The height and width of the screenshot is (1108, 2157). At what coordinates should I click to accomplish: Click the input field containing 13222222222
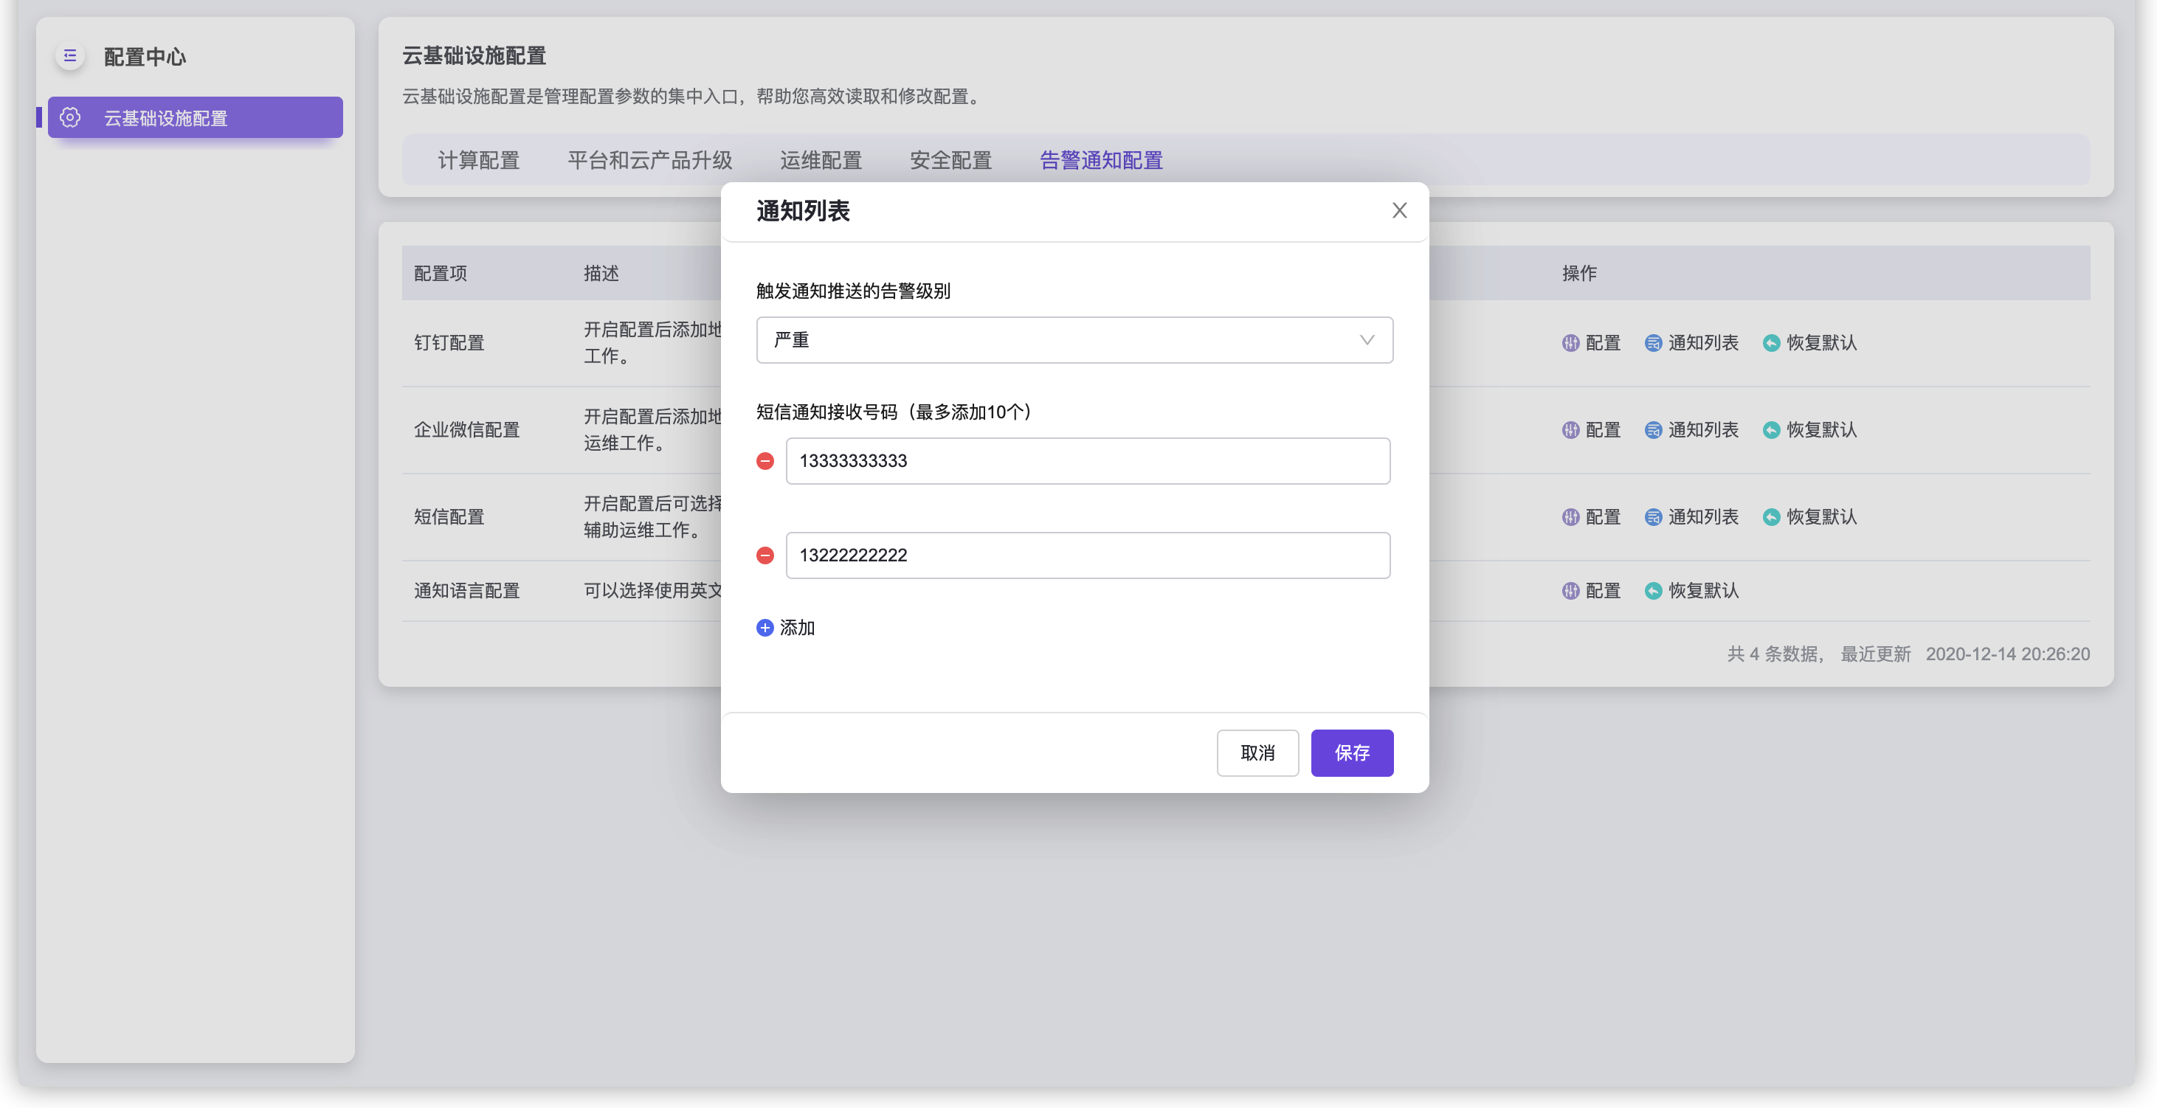point(1087,555)
